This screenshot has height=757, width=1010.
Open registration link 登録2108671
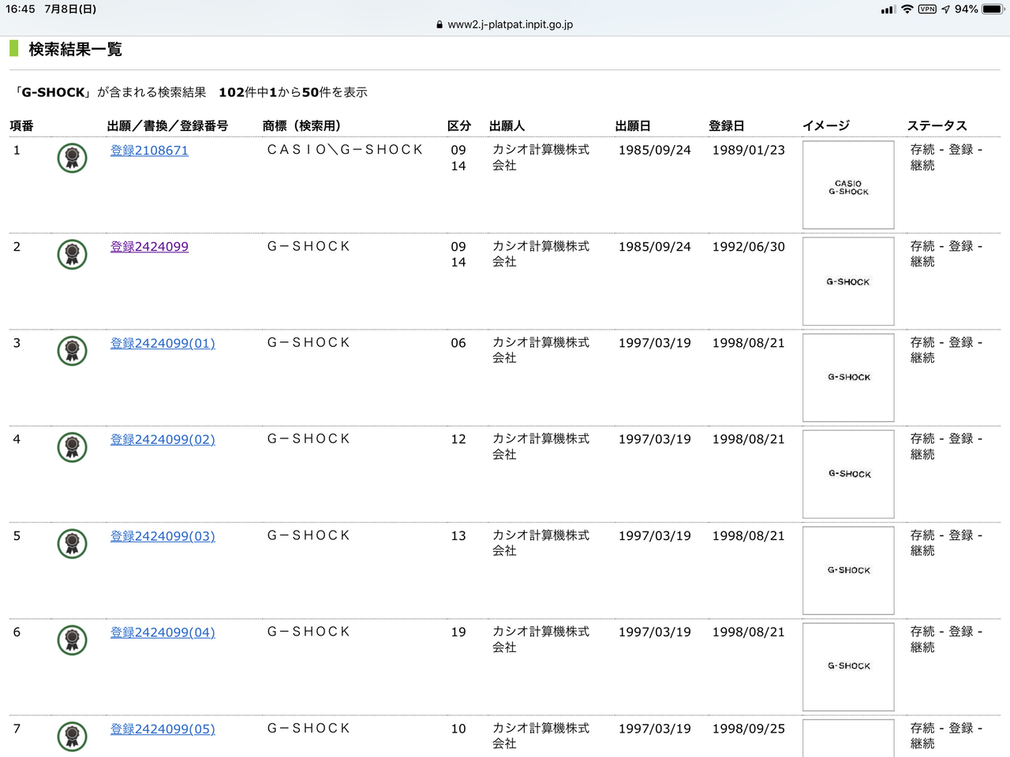pyautogui.click(x=149, y=151)
